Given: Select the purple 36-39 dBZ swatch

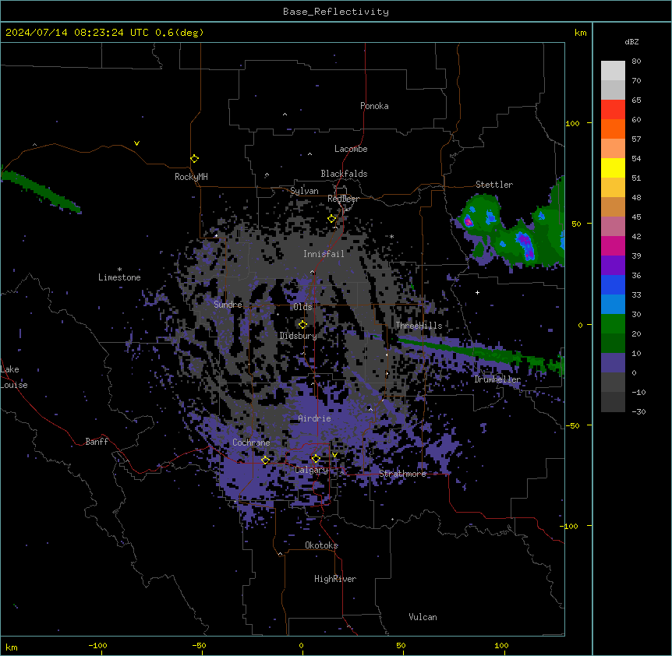Looking at the screenshot, I should coord(613,266).
